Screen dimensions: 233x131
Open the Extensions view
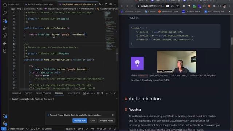point(5,36)
